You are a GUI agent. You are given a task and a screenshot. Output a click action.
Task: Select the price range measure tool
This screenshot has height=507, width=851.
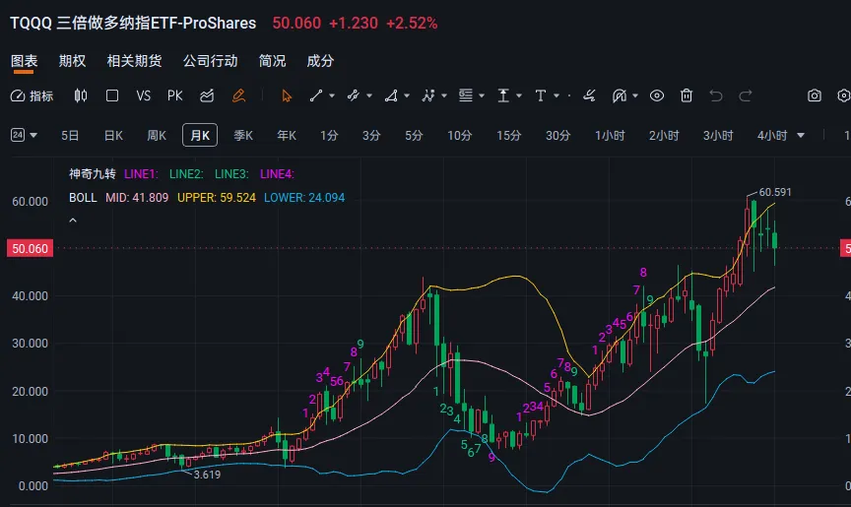pyautogui.click(x=503, y=95)
